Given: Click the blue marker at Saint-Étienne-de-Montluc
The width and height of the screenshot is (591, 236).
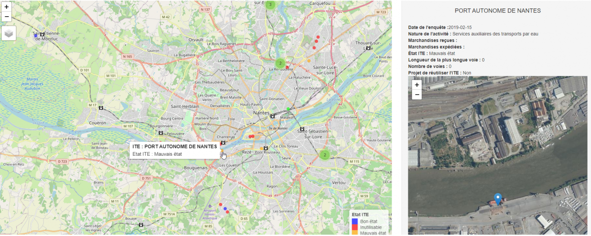Looking at the screenshot, I should [x=35, y=35].
